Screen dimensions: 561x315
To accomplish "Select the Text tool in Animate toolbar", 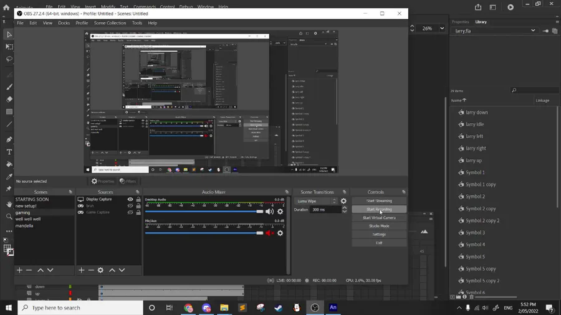I will (9, 152).
